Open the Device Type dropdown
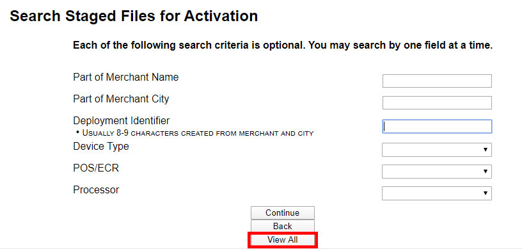 (437, 150)
